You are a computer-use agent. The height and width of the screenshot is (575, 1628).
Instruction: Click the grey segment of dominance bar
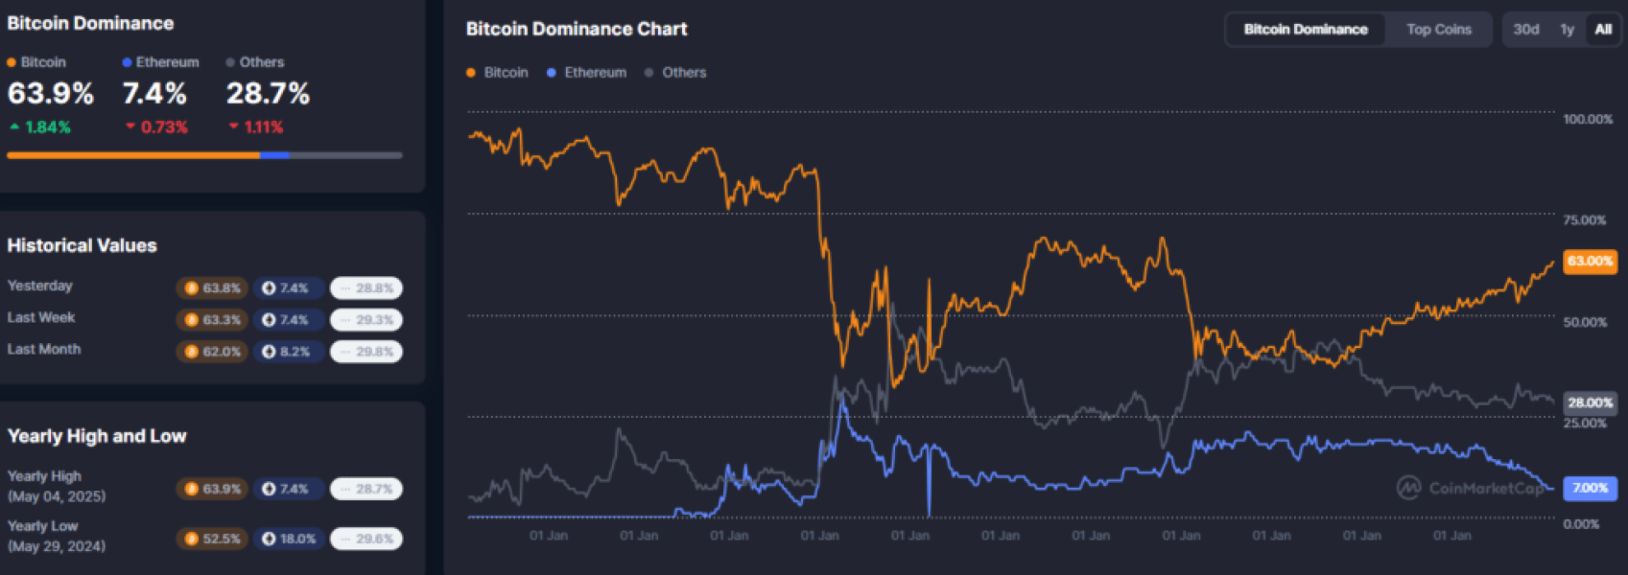coord(346,154)
